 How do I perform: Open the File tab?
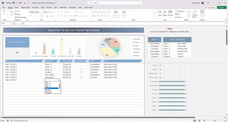click(x=4, y=7)
